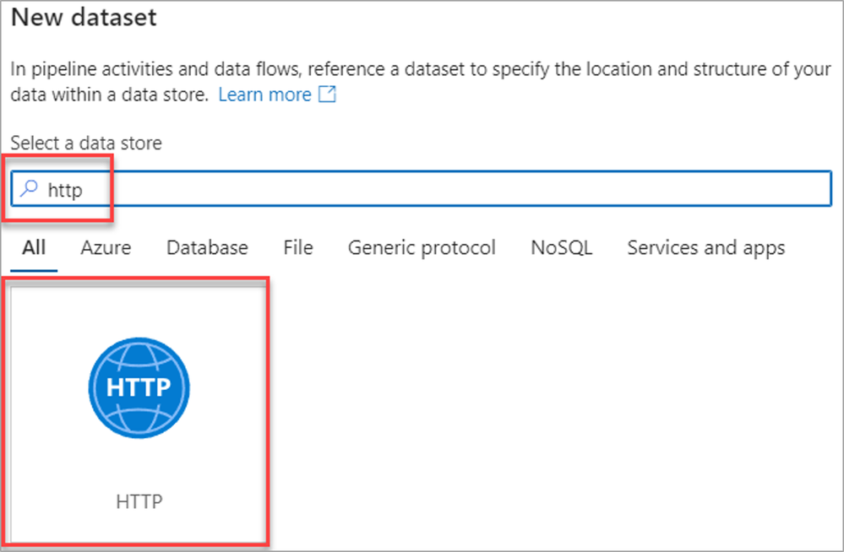Click the blue HTTP globe icon
Screen dimensions: 844x552
(x=139, y=387)
